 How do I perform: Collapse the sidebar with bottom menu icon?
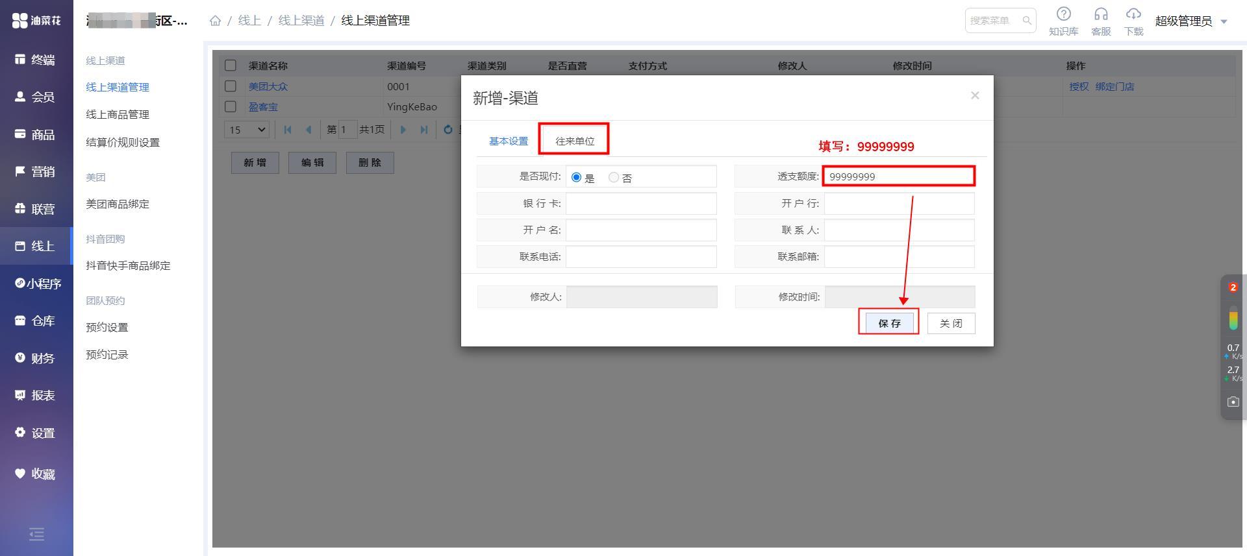click(36, 534)
